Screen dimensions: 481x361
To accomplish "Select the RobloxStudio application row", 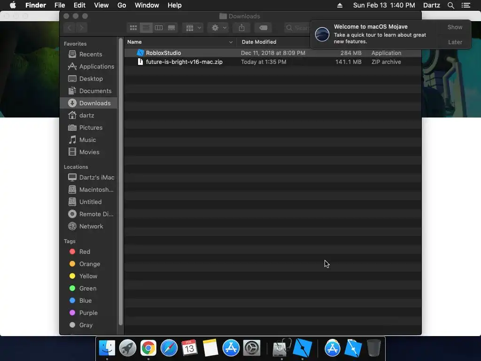I will tap(273, 53).
